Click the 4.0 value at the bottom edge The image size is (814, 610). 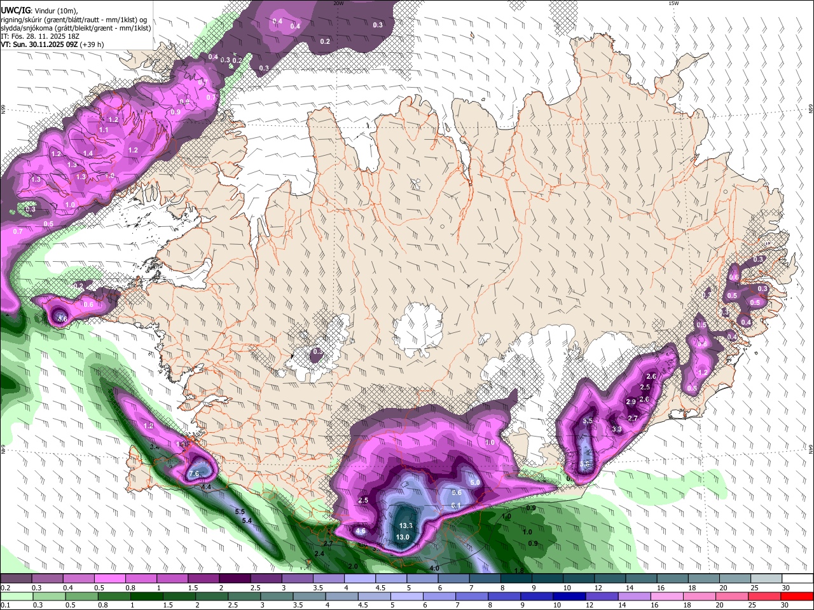434,568
